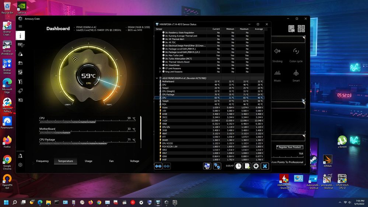Screen dimensions: 368x207
Task: Select the DRAM voltage row in HWiNFO
Action: 209,140
